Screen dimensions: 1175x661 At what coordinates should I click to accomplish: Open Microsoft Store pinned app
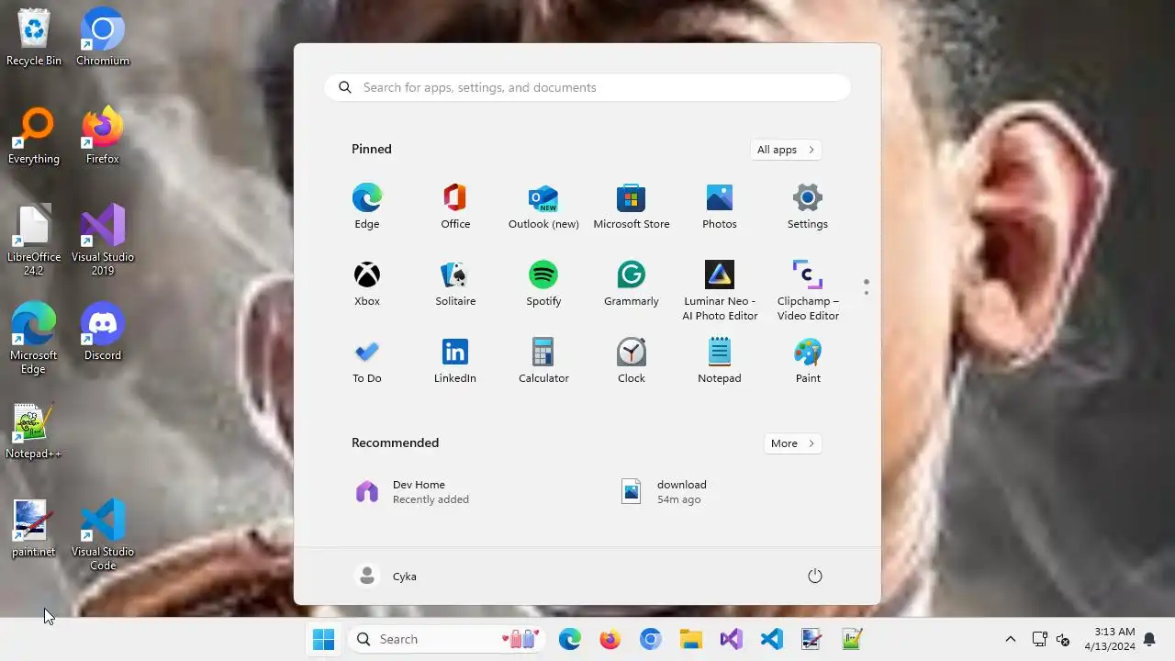(632, 207)
